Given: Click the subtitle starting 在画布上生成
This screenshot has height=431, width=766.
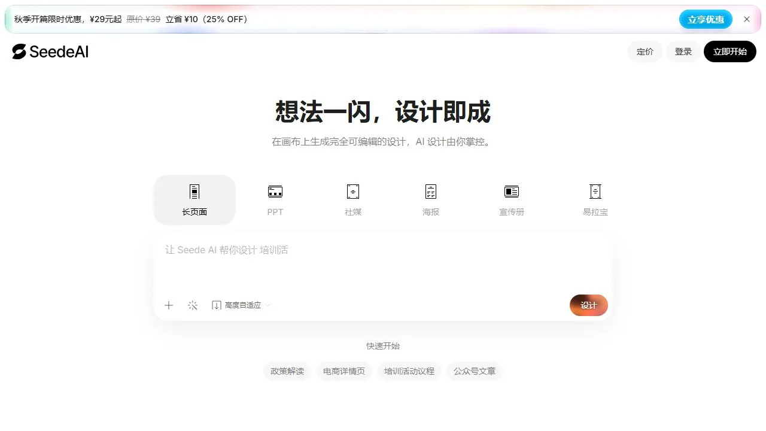Looking at the screenshot, I should point(383,142).
